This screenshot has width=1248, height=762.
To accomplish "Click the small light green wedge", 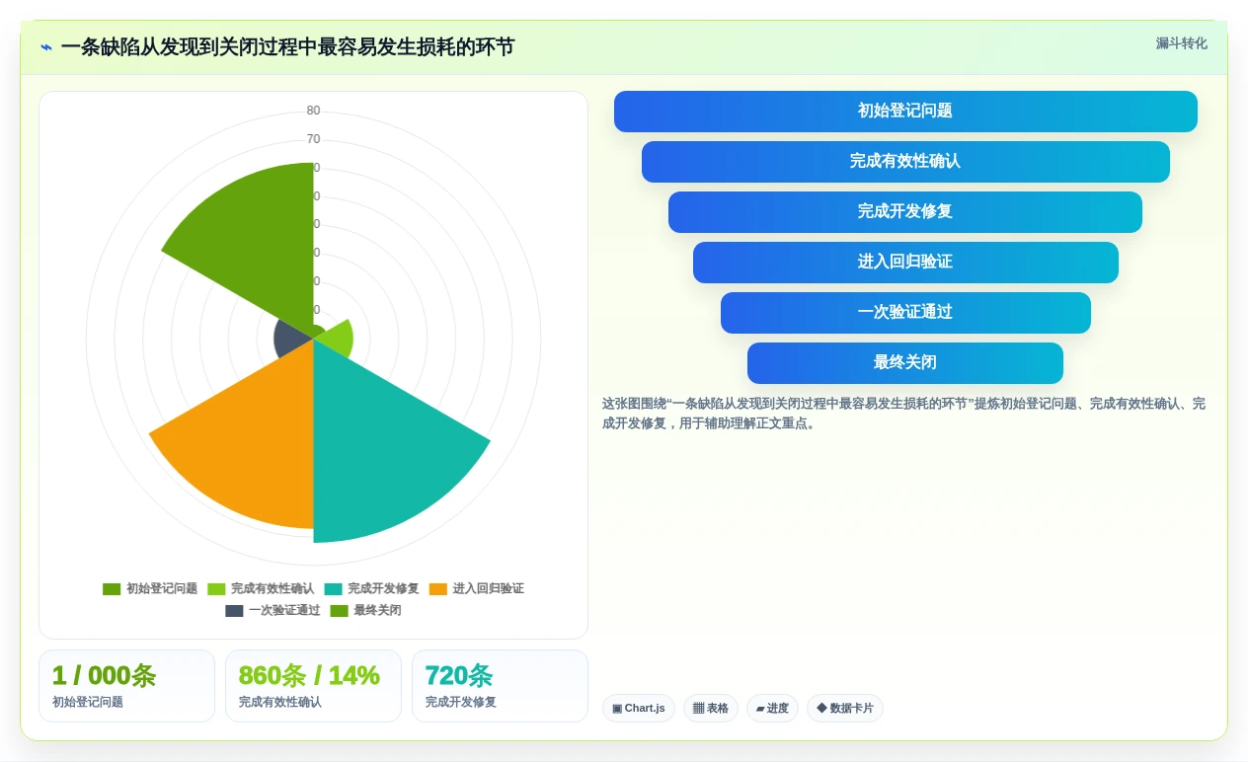I will point(336,341).
